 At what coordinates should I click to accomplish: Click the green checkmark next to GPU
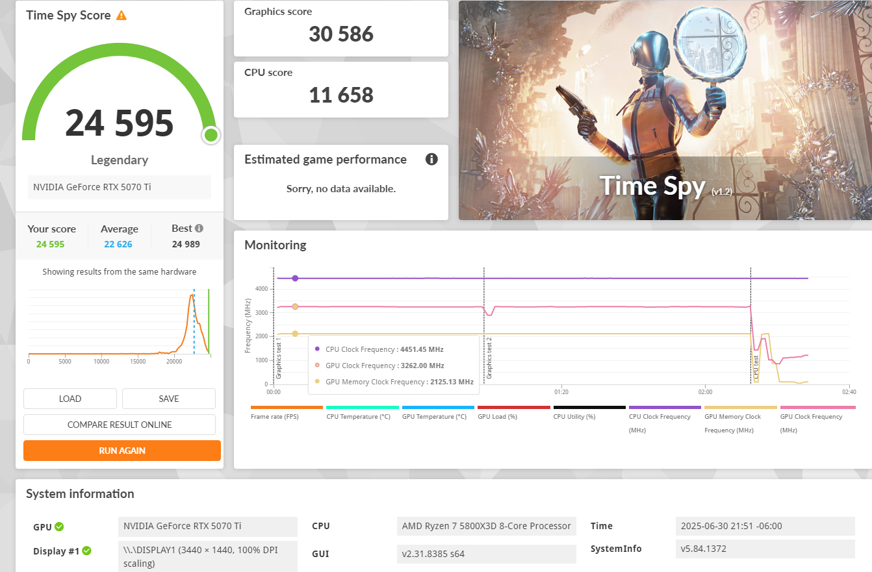[59, 527]
